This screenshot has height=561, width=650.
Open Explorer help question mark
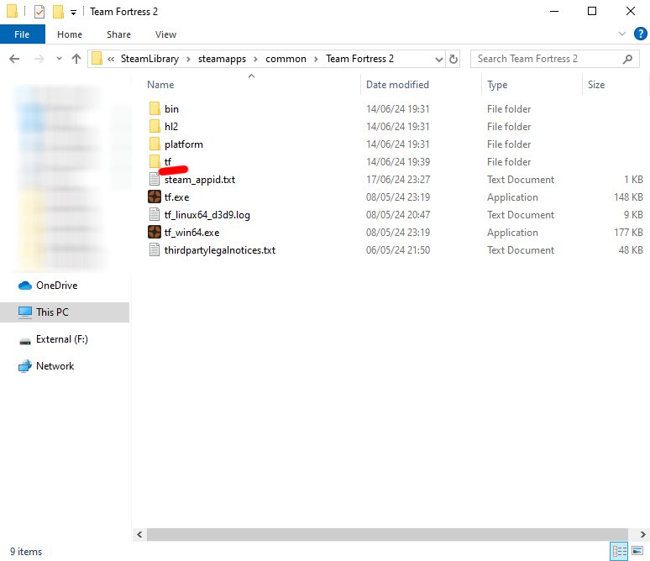coord(640,34)
